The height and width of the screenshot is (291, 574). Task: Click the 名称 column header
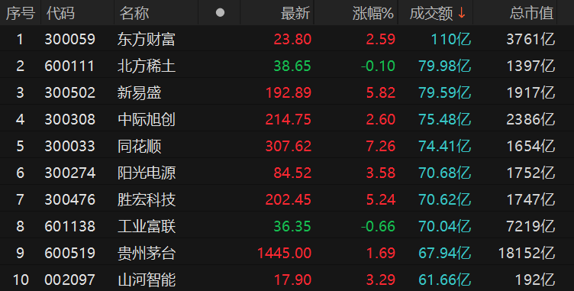pyautogui.click(x=134, y=13)
